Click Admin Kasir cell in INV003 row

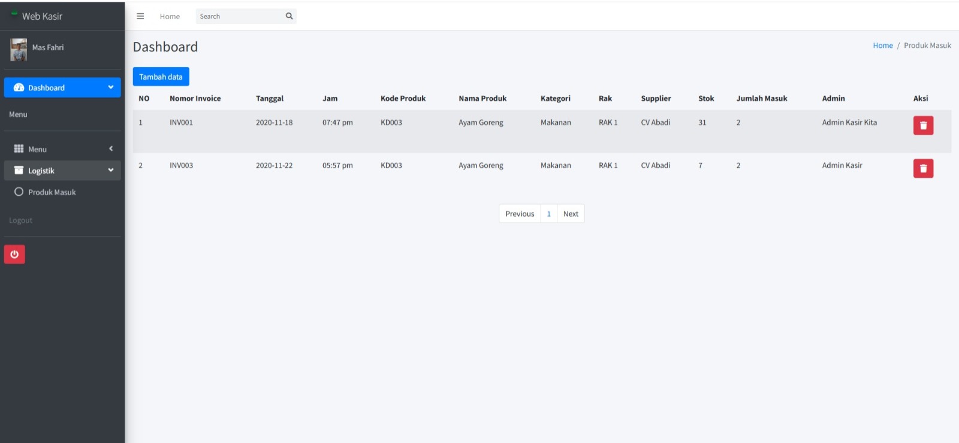(842, 165)
